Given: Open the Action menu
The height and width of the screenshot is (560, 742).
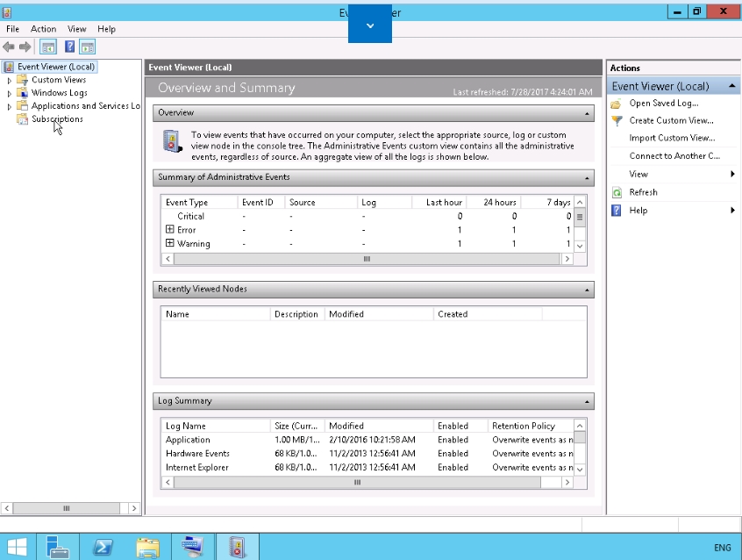Looking at the screenshot, I should (43, 29).
